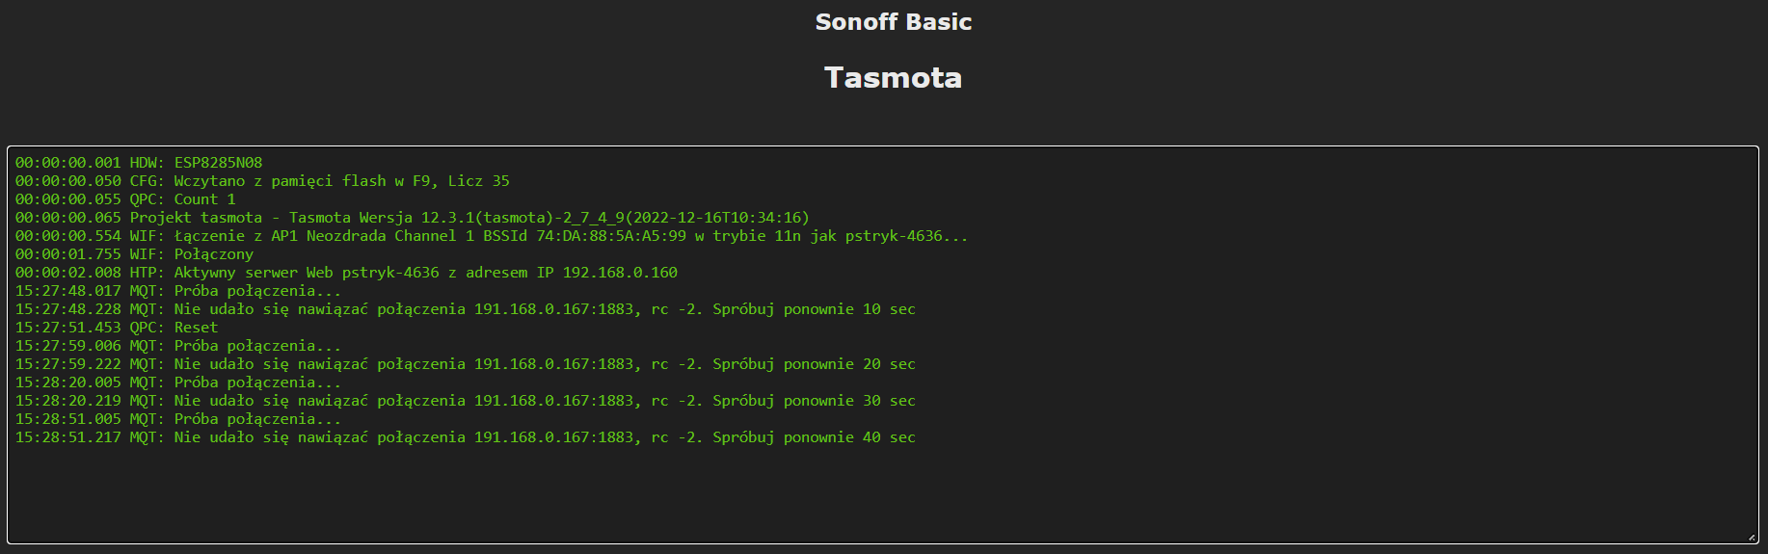Click the MQT line ending 'ponownie 10 sec'
This screenshot has height=554, width=1768.
click(x=466, y=309)
